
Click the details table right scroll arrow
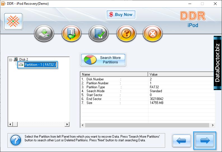[212, 125]
